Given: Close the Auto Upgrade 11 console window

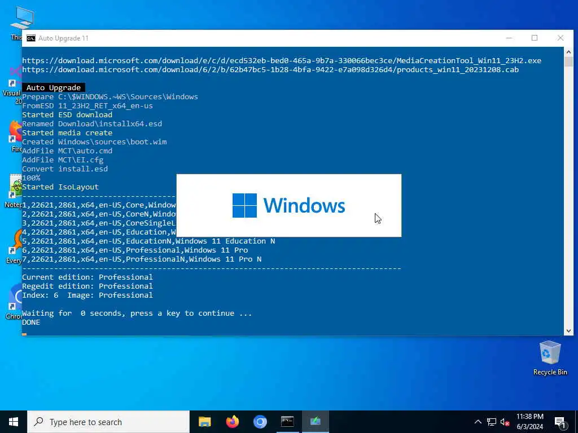Looking at the screenshot, I should click(561, 38).
